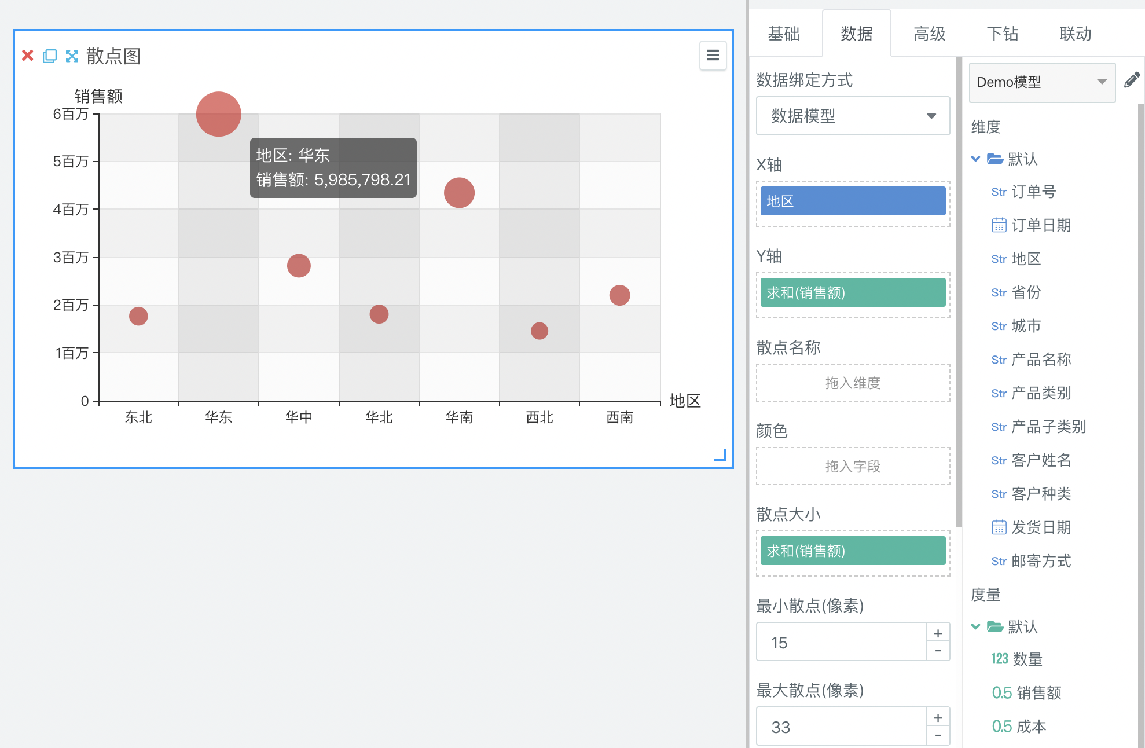The height and width of the screenshot is (748, 1145).
Task: Select the 销售额 measure
Action: click(x=1039, y=692)
